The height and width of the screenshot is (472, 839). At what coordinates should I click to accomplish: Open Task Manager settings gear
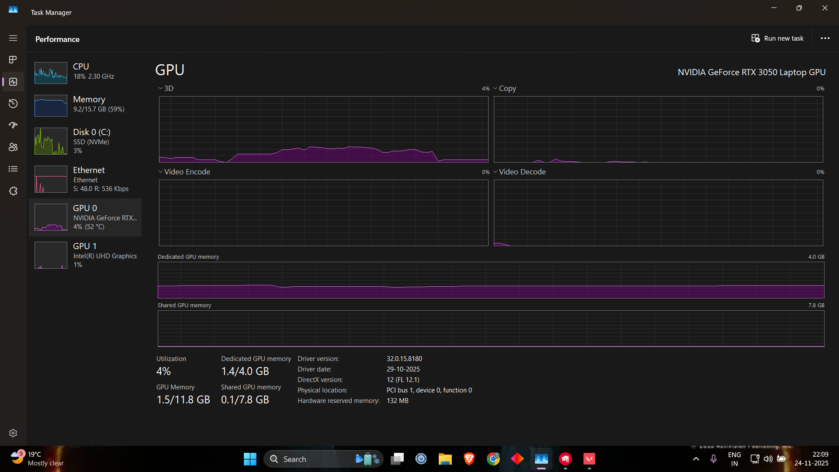(x=13, y=433)
